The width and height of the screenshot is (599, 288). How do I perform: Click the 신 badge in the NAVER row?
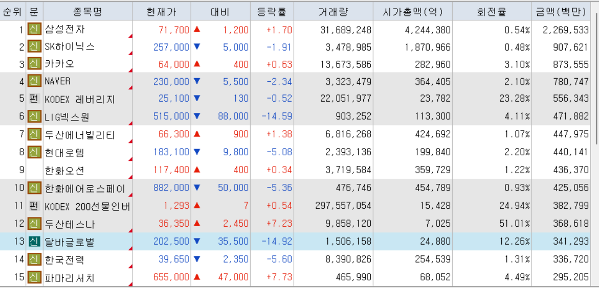(x=34, y=81)
